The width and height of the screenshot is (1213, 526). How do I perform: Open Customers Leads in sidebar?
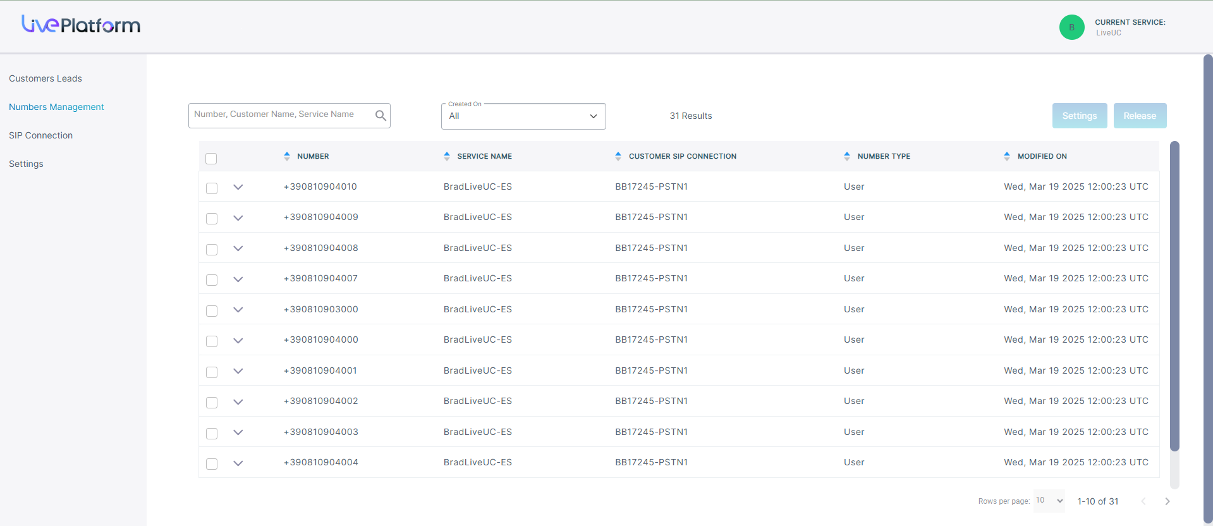pyautogui.click(x=46, y=78)
